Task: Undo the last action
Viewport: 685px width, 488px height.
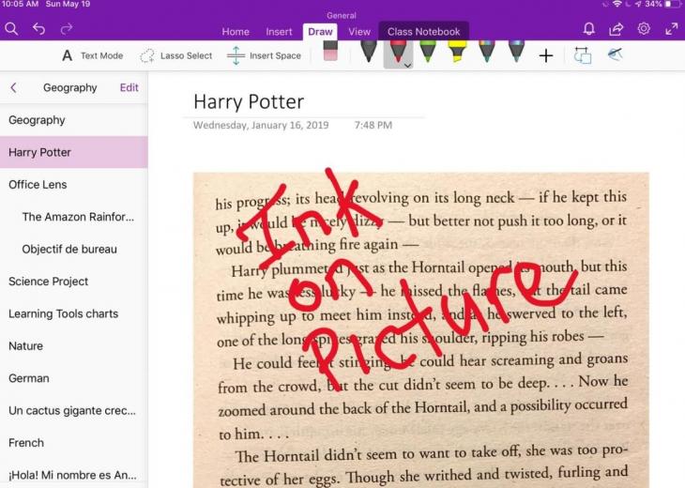Action: (38, 29)
